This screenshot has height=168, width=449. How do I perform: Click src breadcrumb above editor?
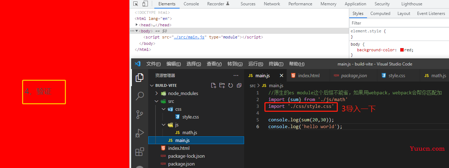pyautogui.click(x=253, y=85)
